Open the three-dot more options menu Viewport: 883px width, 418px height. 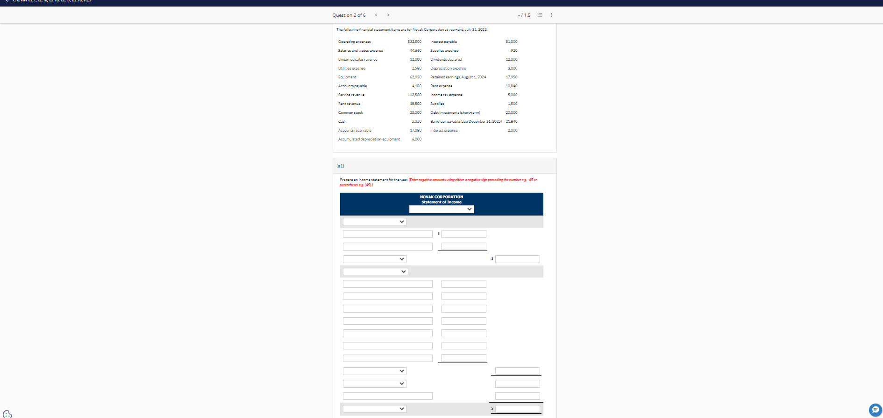tap(551, 15)
